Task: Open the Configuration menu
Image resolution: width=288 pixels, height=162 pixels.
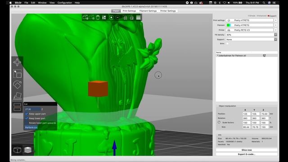Action: [x=65, y=3]
